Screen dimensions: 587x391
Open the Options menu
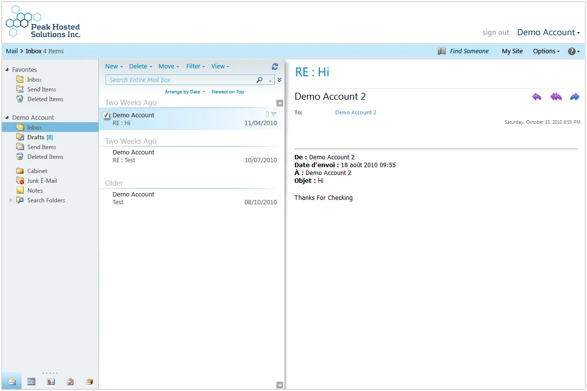[546, 51]
